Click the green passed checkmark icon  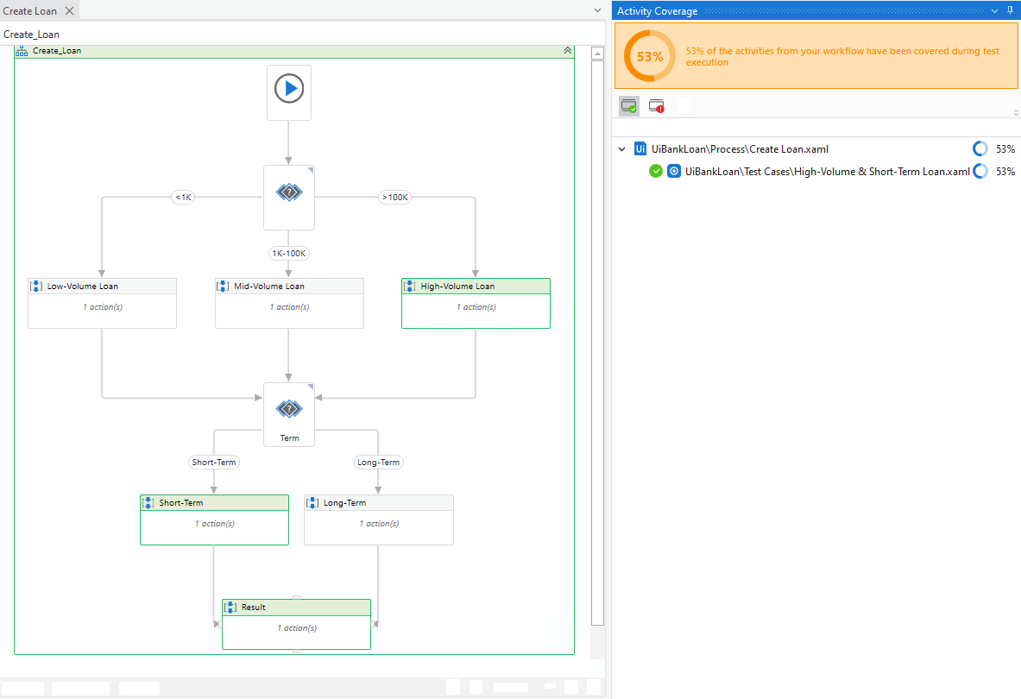coord(656,171)
